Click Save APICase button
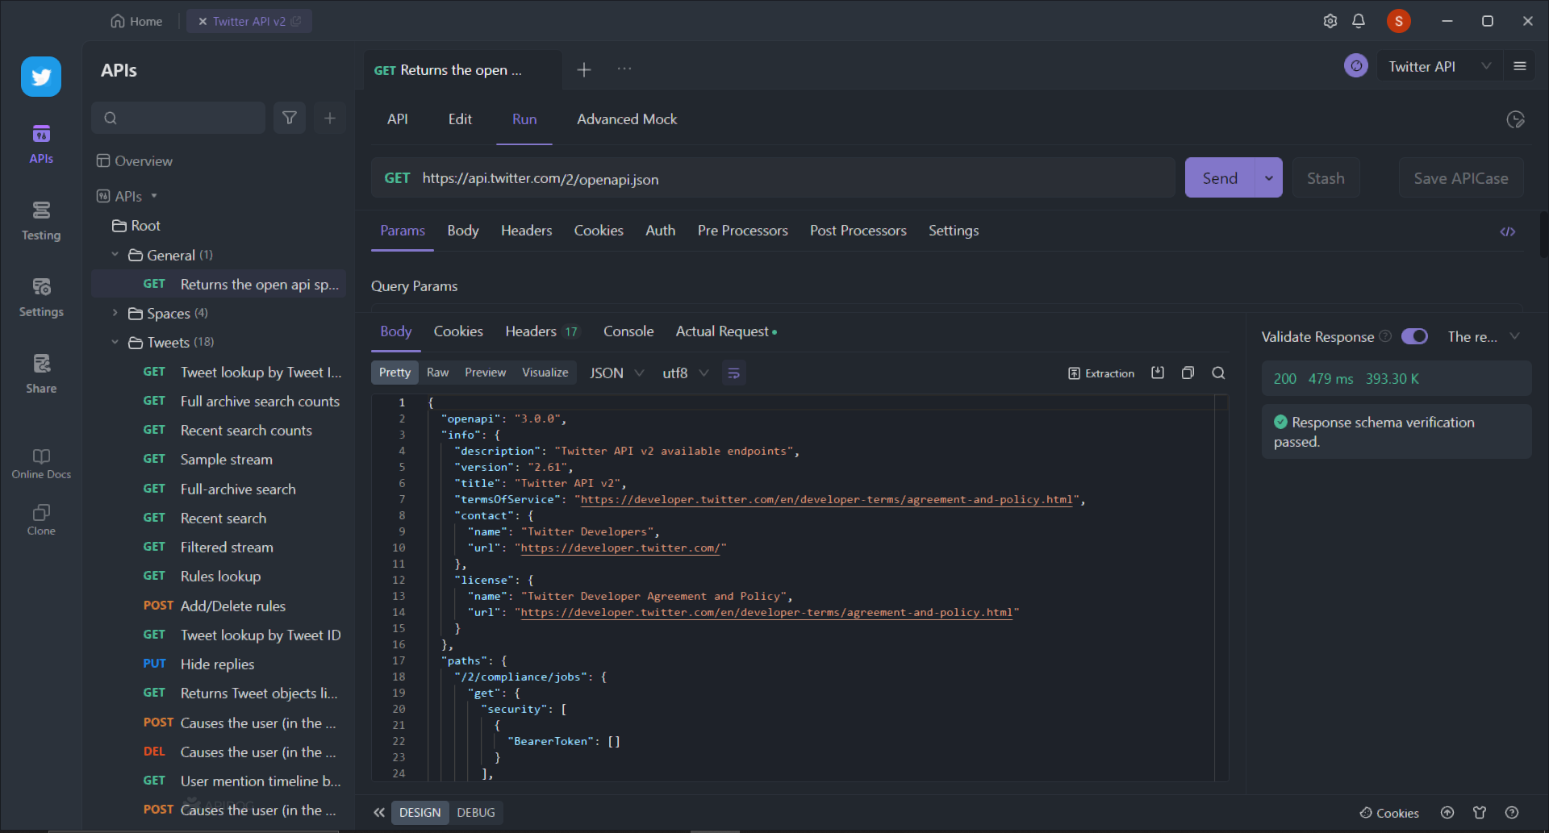 tap(1460, 178)
